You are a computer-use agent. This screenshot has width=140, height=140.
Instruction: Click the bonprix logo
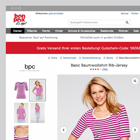pyautogui.click(x=20, y=19)
